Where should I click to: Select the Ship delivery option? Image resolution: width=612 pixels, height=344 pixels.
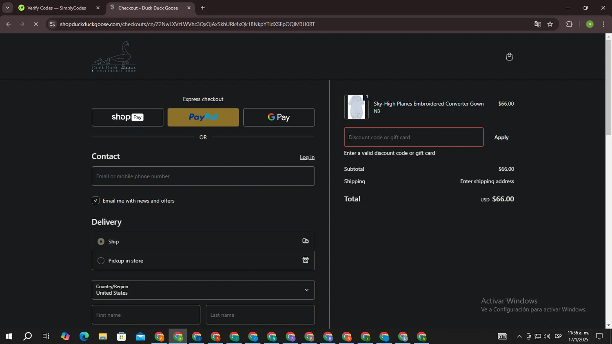pyautogui.click(x=101, y=242)
